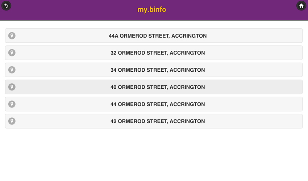Open 40 ORMEROD STREET, ACCRINGTON entry

[154, 87]
